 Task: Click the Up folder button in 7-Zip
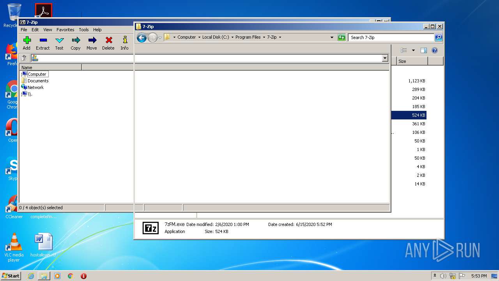pyautogui.click(x=24, y=58)
